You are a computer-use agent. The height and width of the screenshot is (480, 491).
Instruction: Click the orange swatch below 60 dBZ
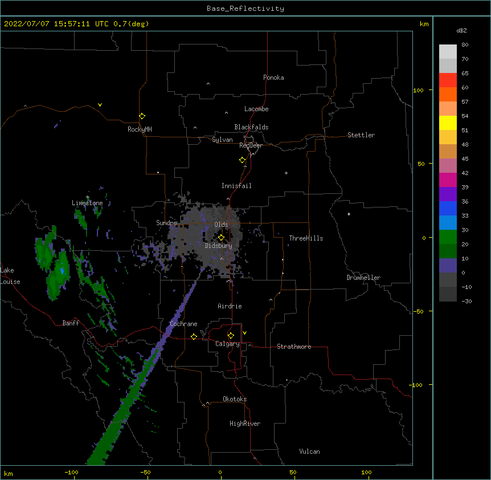click(448, 94)
